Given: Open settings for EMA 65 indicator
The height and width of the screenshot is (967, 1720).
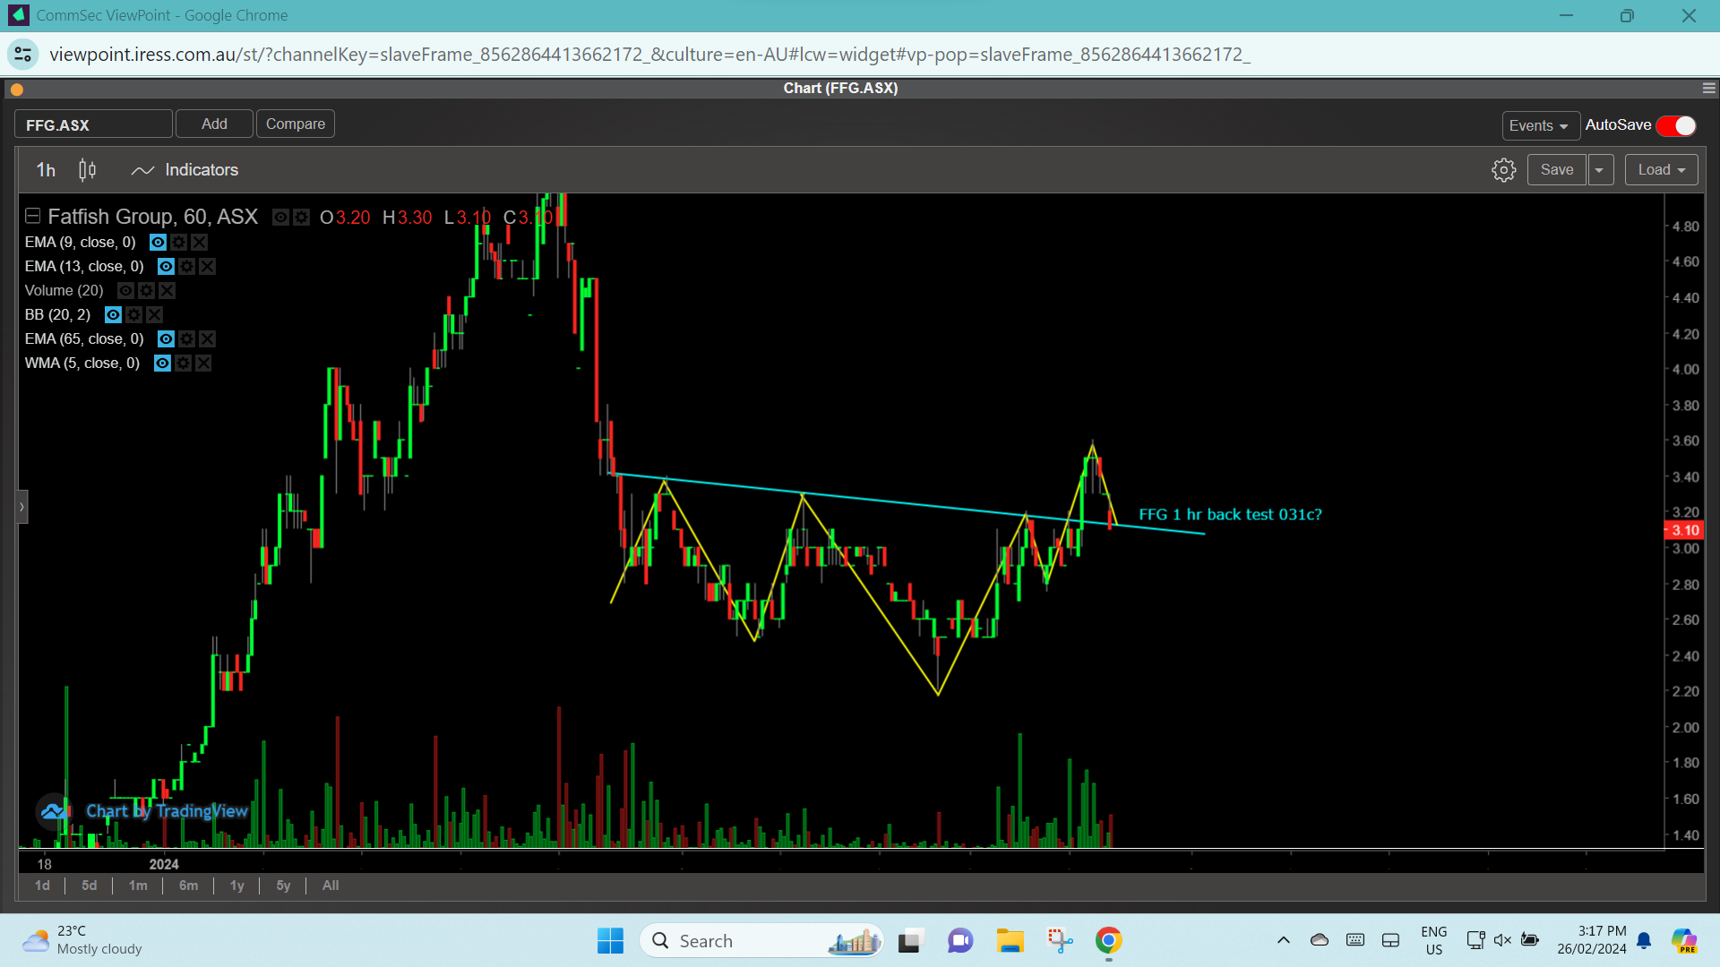Looking at the screenshot, I should [x=186, y=339].
